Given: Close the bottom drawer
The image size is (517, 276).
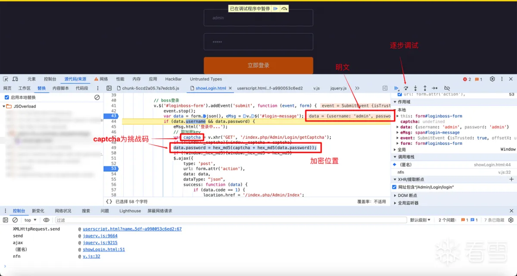Looking at the screenshot, I should (511, 211).
